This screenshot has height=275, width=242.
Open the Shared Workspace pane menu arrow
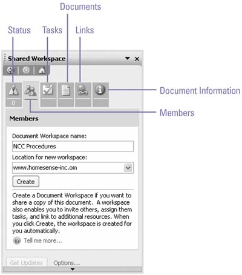[x=127, y=58]
